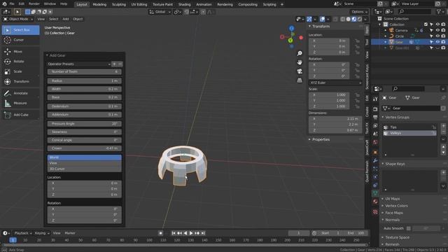Select the Annotate tool
The image size is (448, 252).
click(20, 93)
